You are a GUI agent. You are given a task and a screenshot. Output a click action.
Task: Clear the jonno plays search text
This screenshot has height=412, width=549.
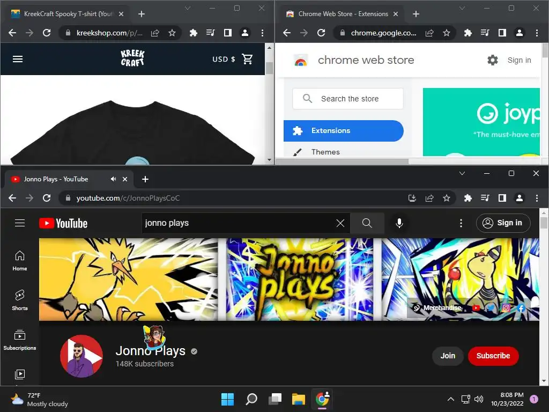click(x=340, y=223)
